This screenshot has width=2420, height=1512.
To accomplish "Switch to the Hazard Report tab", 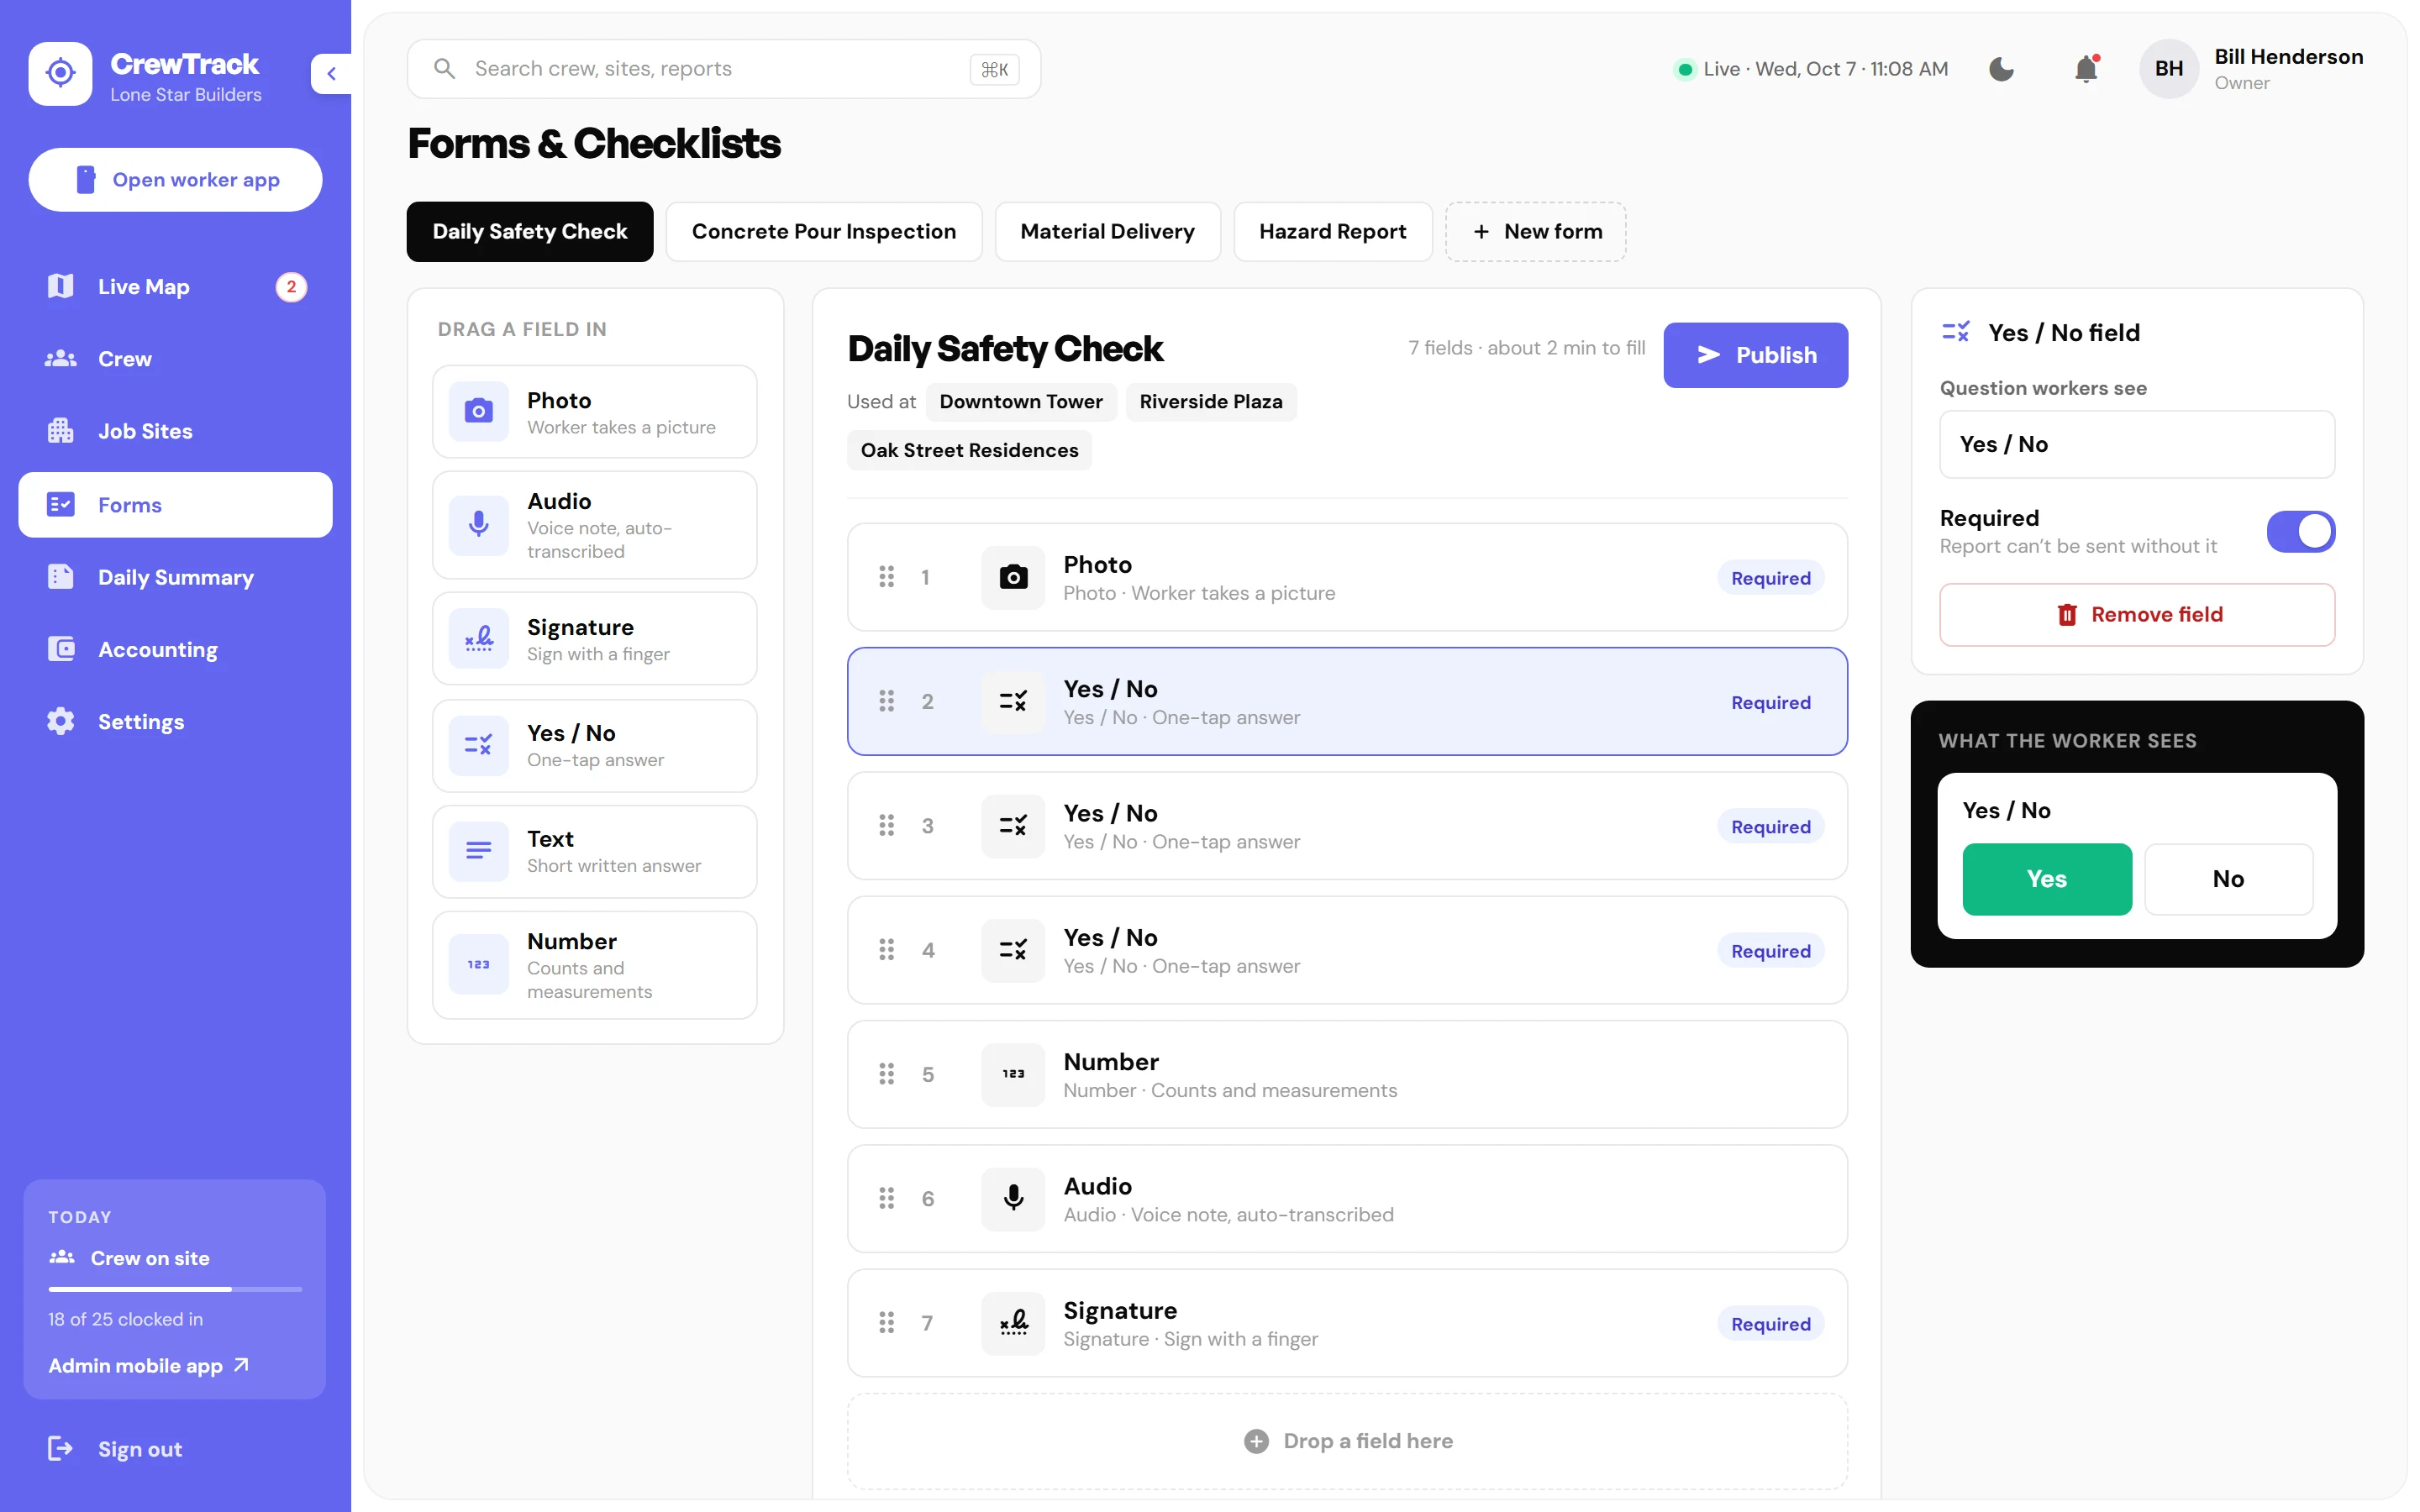I will click(1332, 232).
